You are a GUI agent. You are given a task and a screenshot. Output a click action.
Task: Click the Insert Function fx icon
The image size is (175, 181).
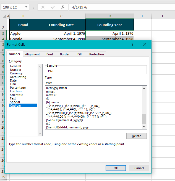coord(63,7)
